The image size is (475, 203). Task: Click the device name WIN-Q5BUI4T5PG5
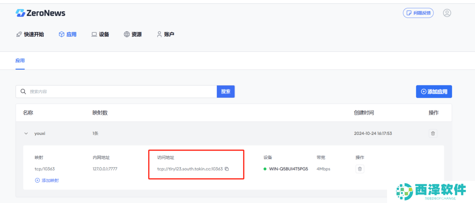click(289, 169)
